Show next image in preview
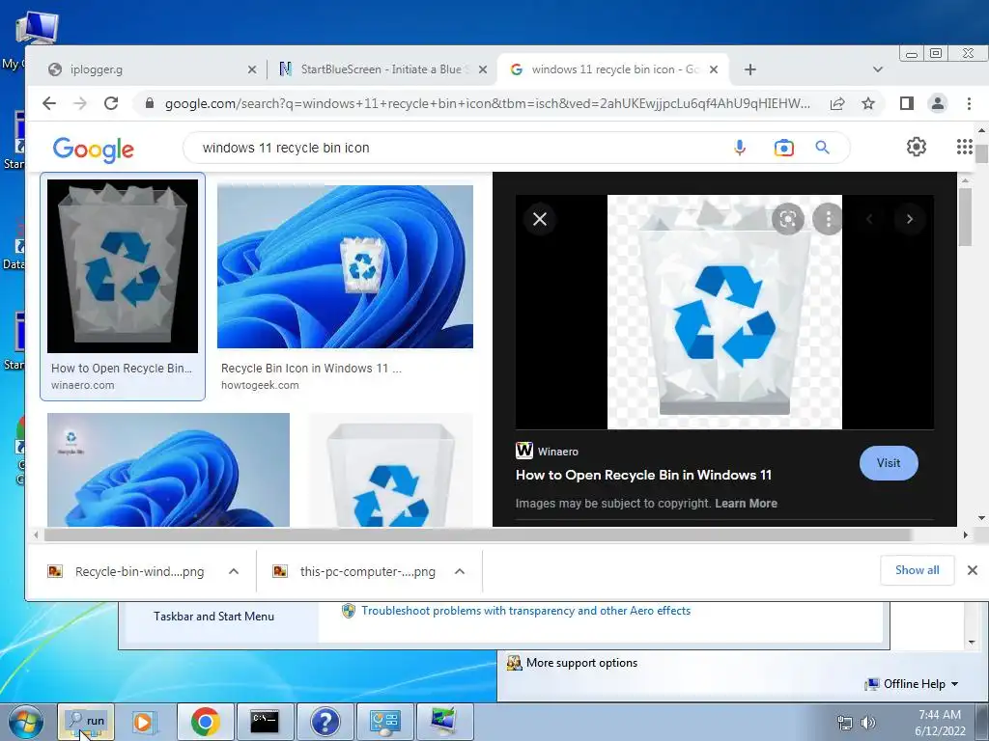This screenshot has height=741, width=989. (x=910, y=219)
